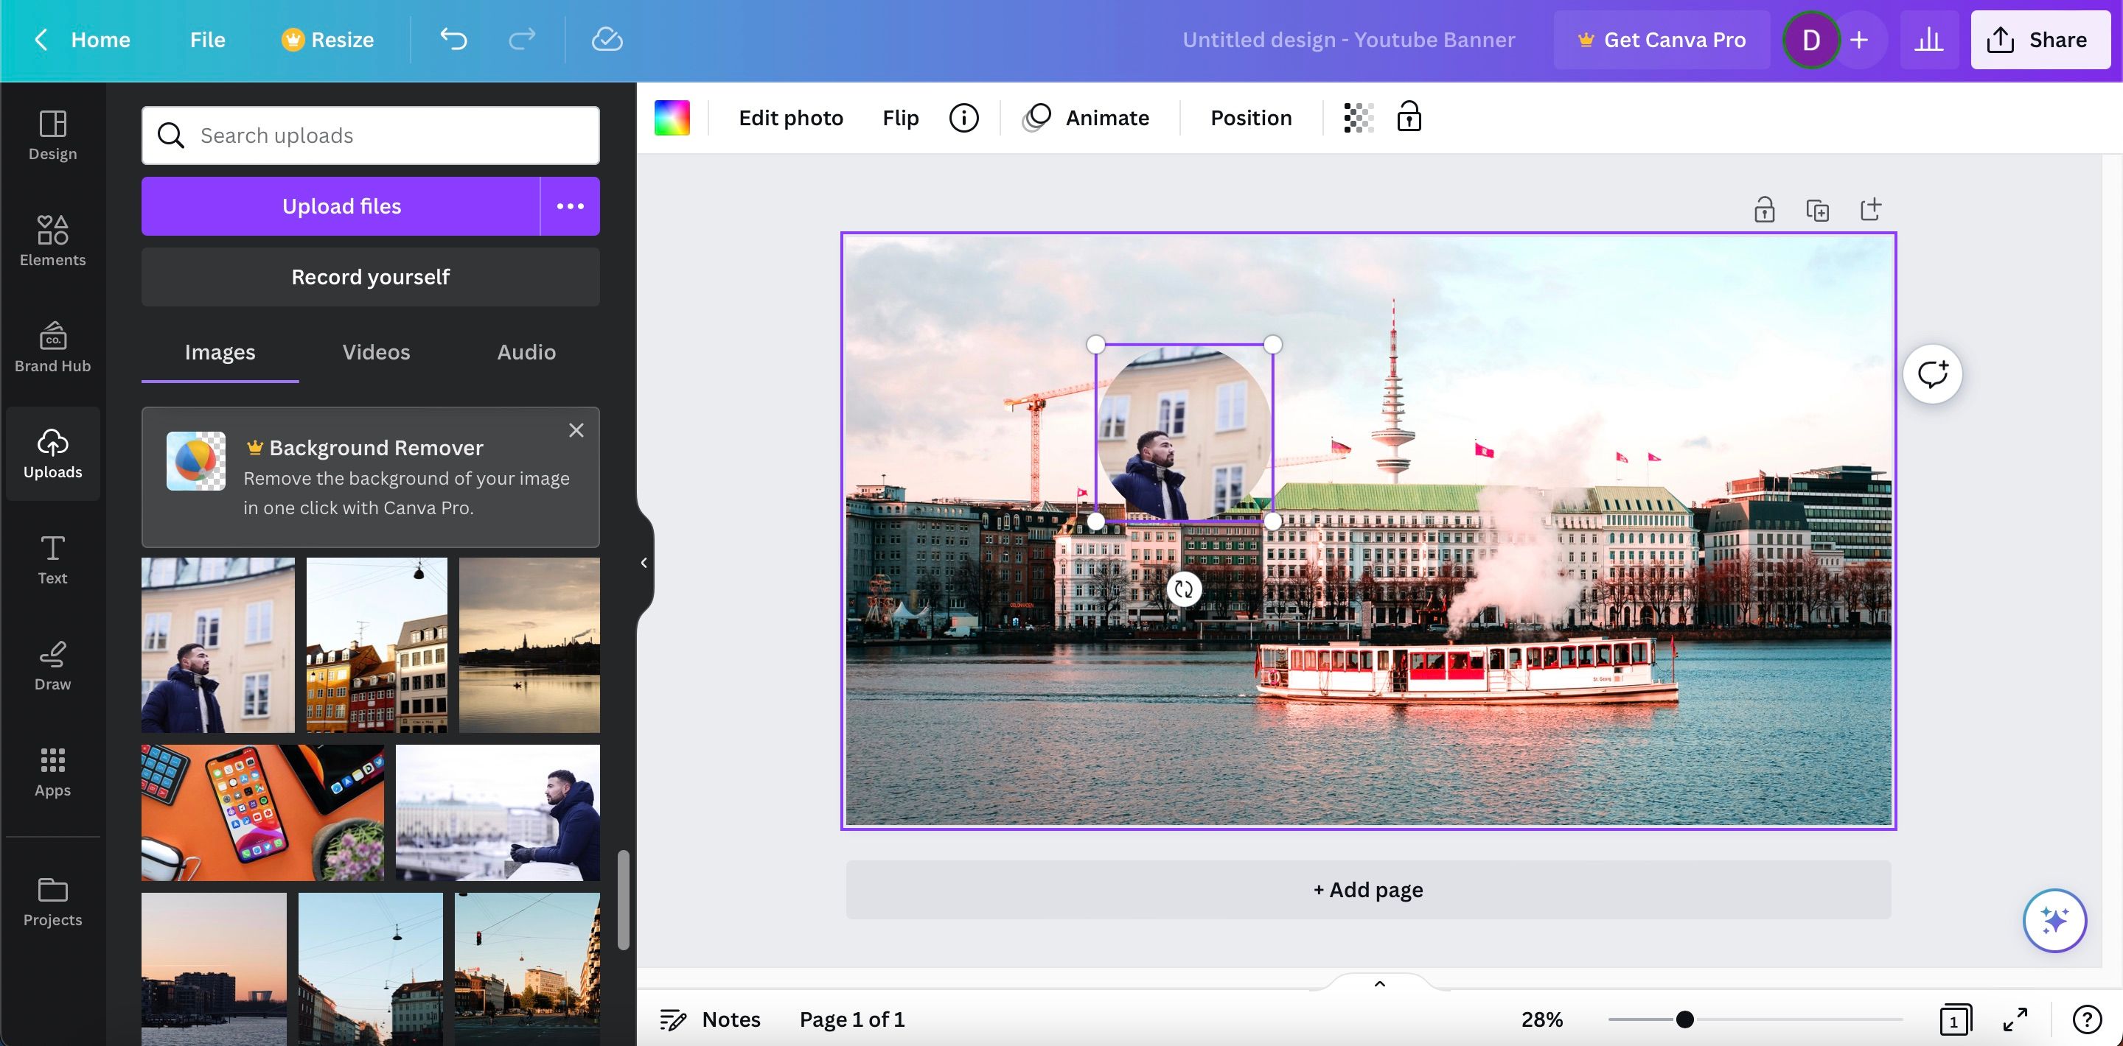
Task: Open the Projects panel
Action: pyautogui.click(x=52, y=901)
